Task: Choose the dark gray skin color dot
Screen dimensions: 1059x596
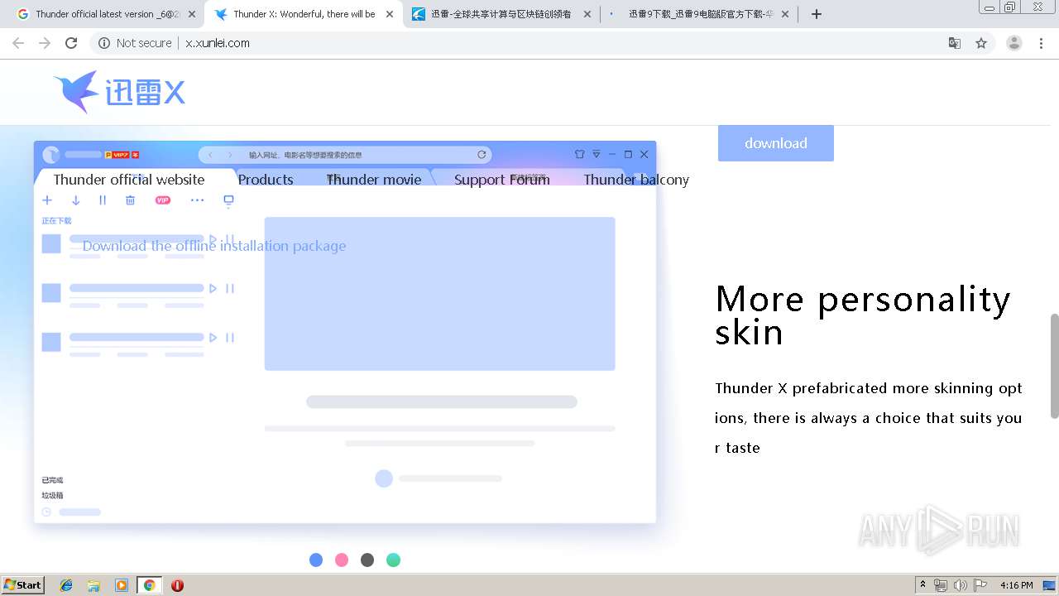Action: coord(367,560)
